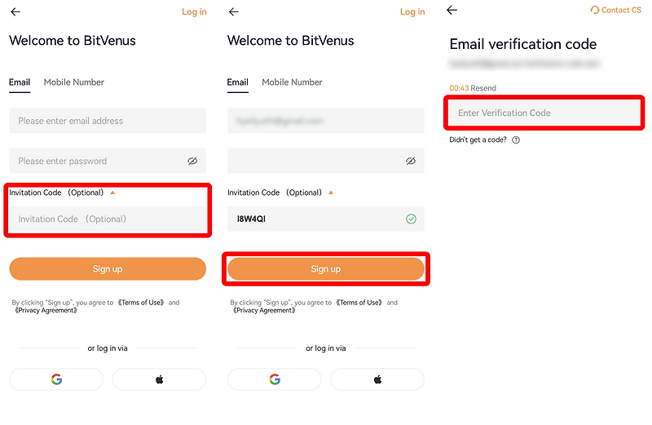Open help icon beside Didn't get a code

pos(516,139)
